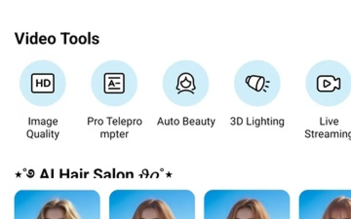This screenshot has height=219, width=351.
Task: Start the Live Streaming camera icon
Action: (x=328, y=83)
